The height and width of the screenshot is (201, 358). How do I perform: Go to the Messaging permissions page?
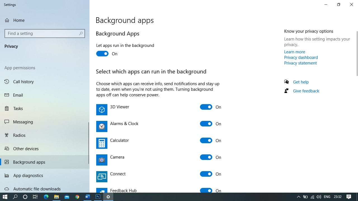point(23,122)
